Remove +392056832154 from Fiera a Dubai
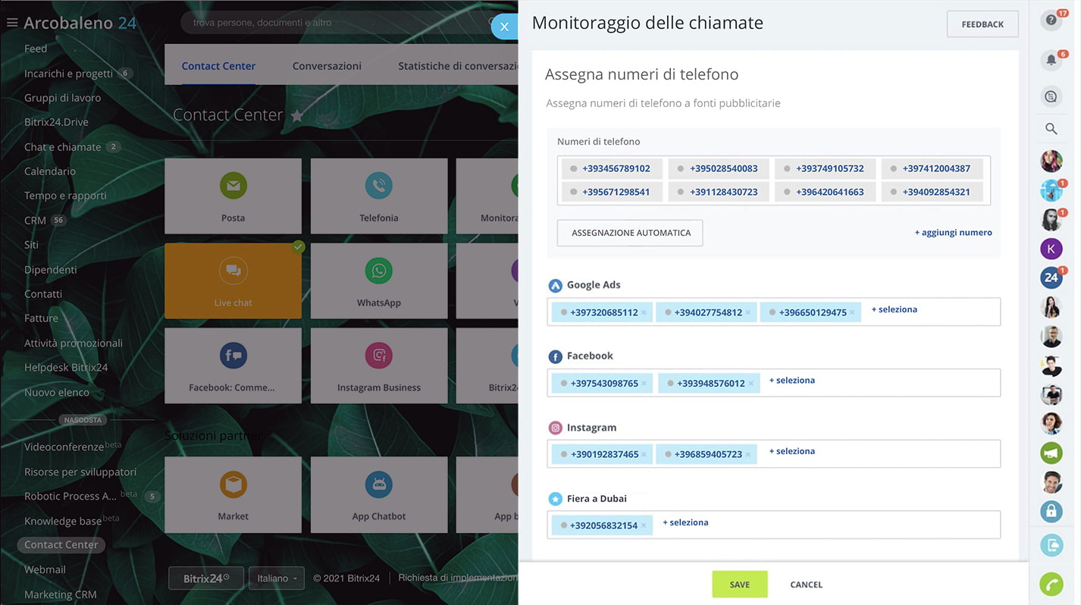The image size is (1081, 605). [643, 525]
